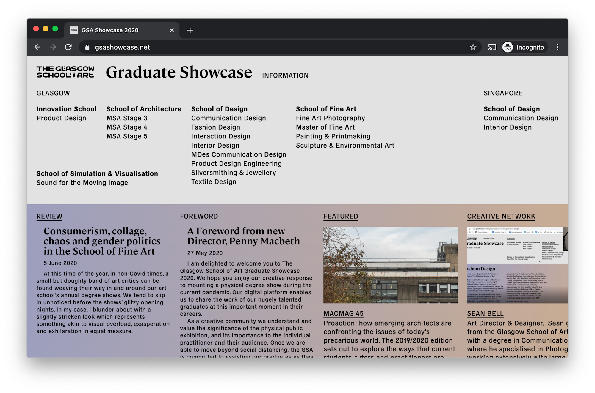Viewport: 595px width, 393px height.
Task: Go back using the browser back arrow
Action: pyautogui.click(x=37, y=47)
